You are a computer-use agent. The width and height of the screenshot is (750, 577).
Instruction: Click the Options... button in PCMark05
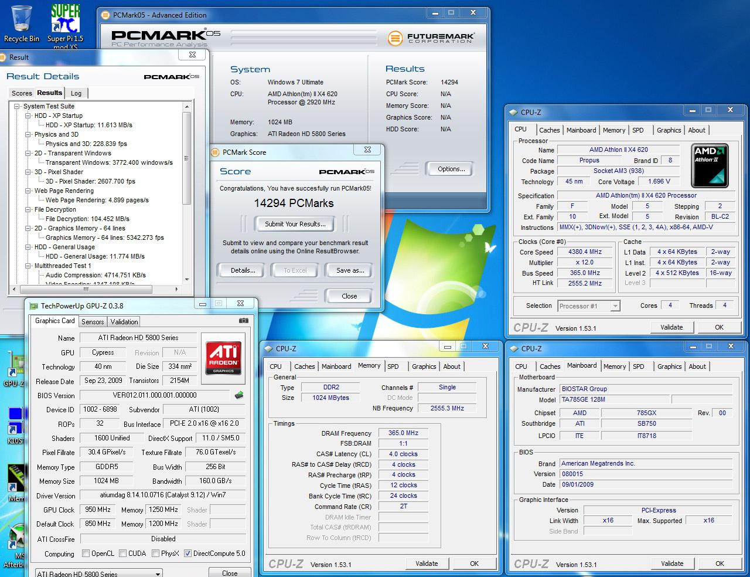[x=451, y=169]
